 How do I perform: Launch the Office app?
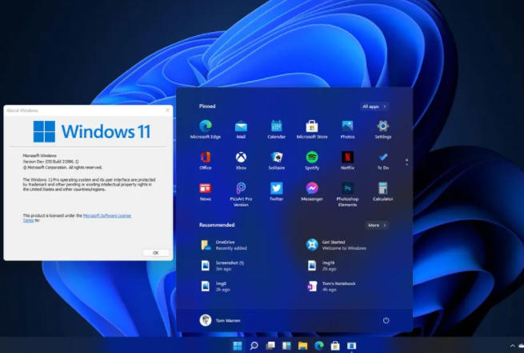[206, 160]
